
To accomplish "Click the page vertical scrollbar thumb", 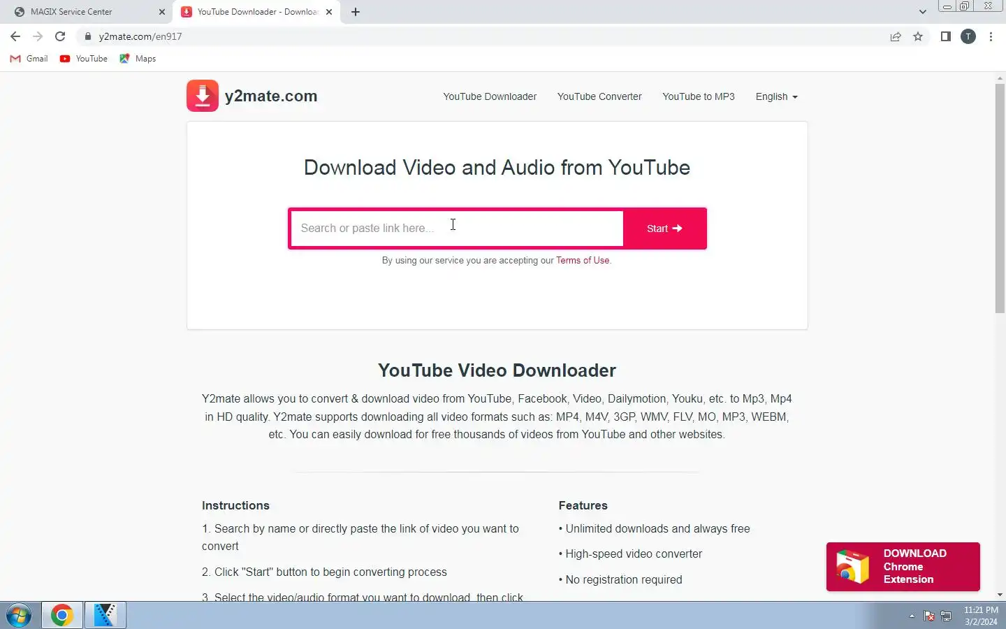I will click(x=1000, y=198).
